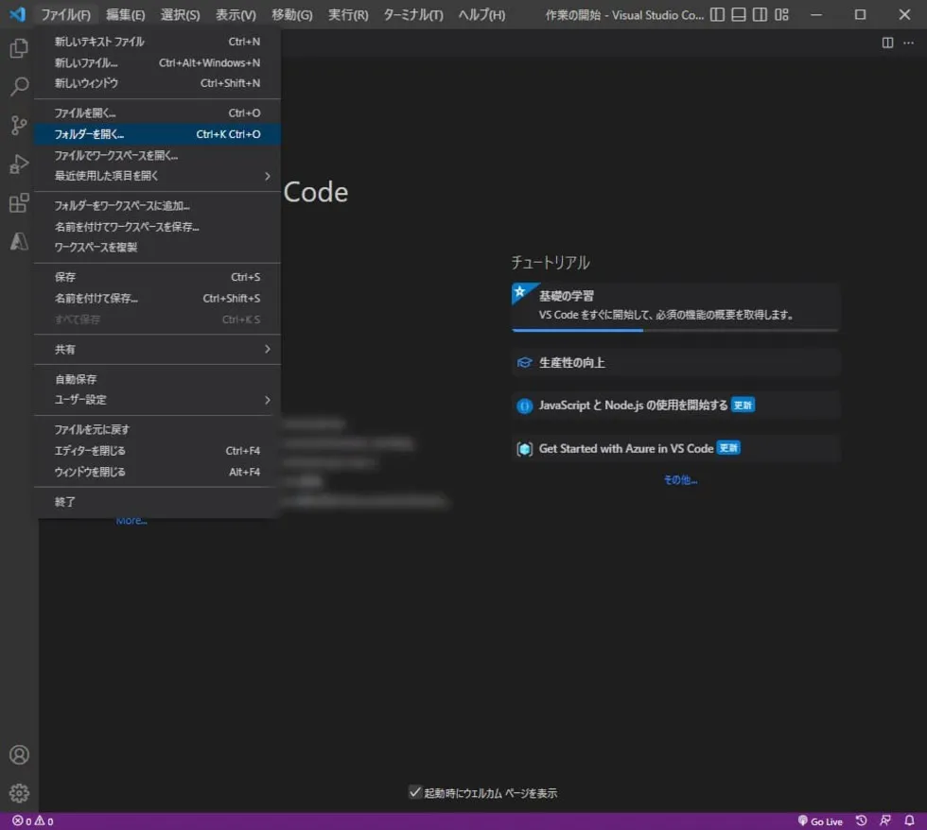The height and width of the screenshot is (830, 927).
Task: Open the 選択(S) menu
Action: pyautogui.click(x=181, y=15)
